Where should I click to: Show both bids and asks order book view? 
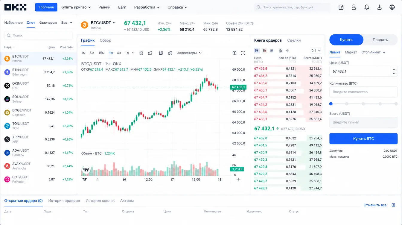coord(257,51)
